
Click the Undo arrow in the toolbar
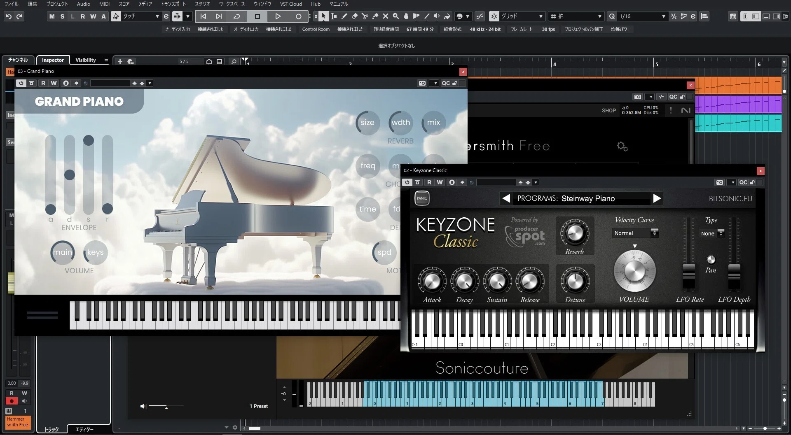pos(9,16)
